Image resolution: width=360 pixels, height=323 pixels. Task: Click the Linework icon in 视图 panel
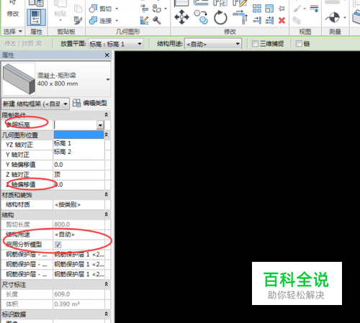click(x=314, y=9)
